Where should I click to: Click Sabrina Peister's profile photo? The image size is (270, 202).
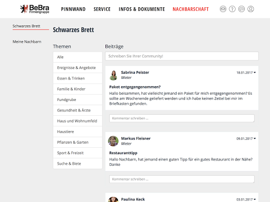tap(113, 75)
